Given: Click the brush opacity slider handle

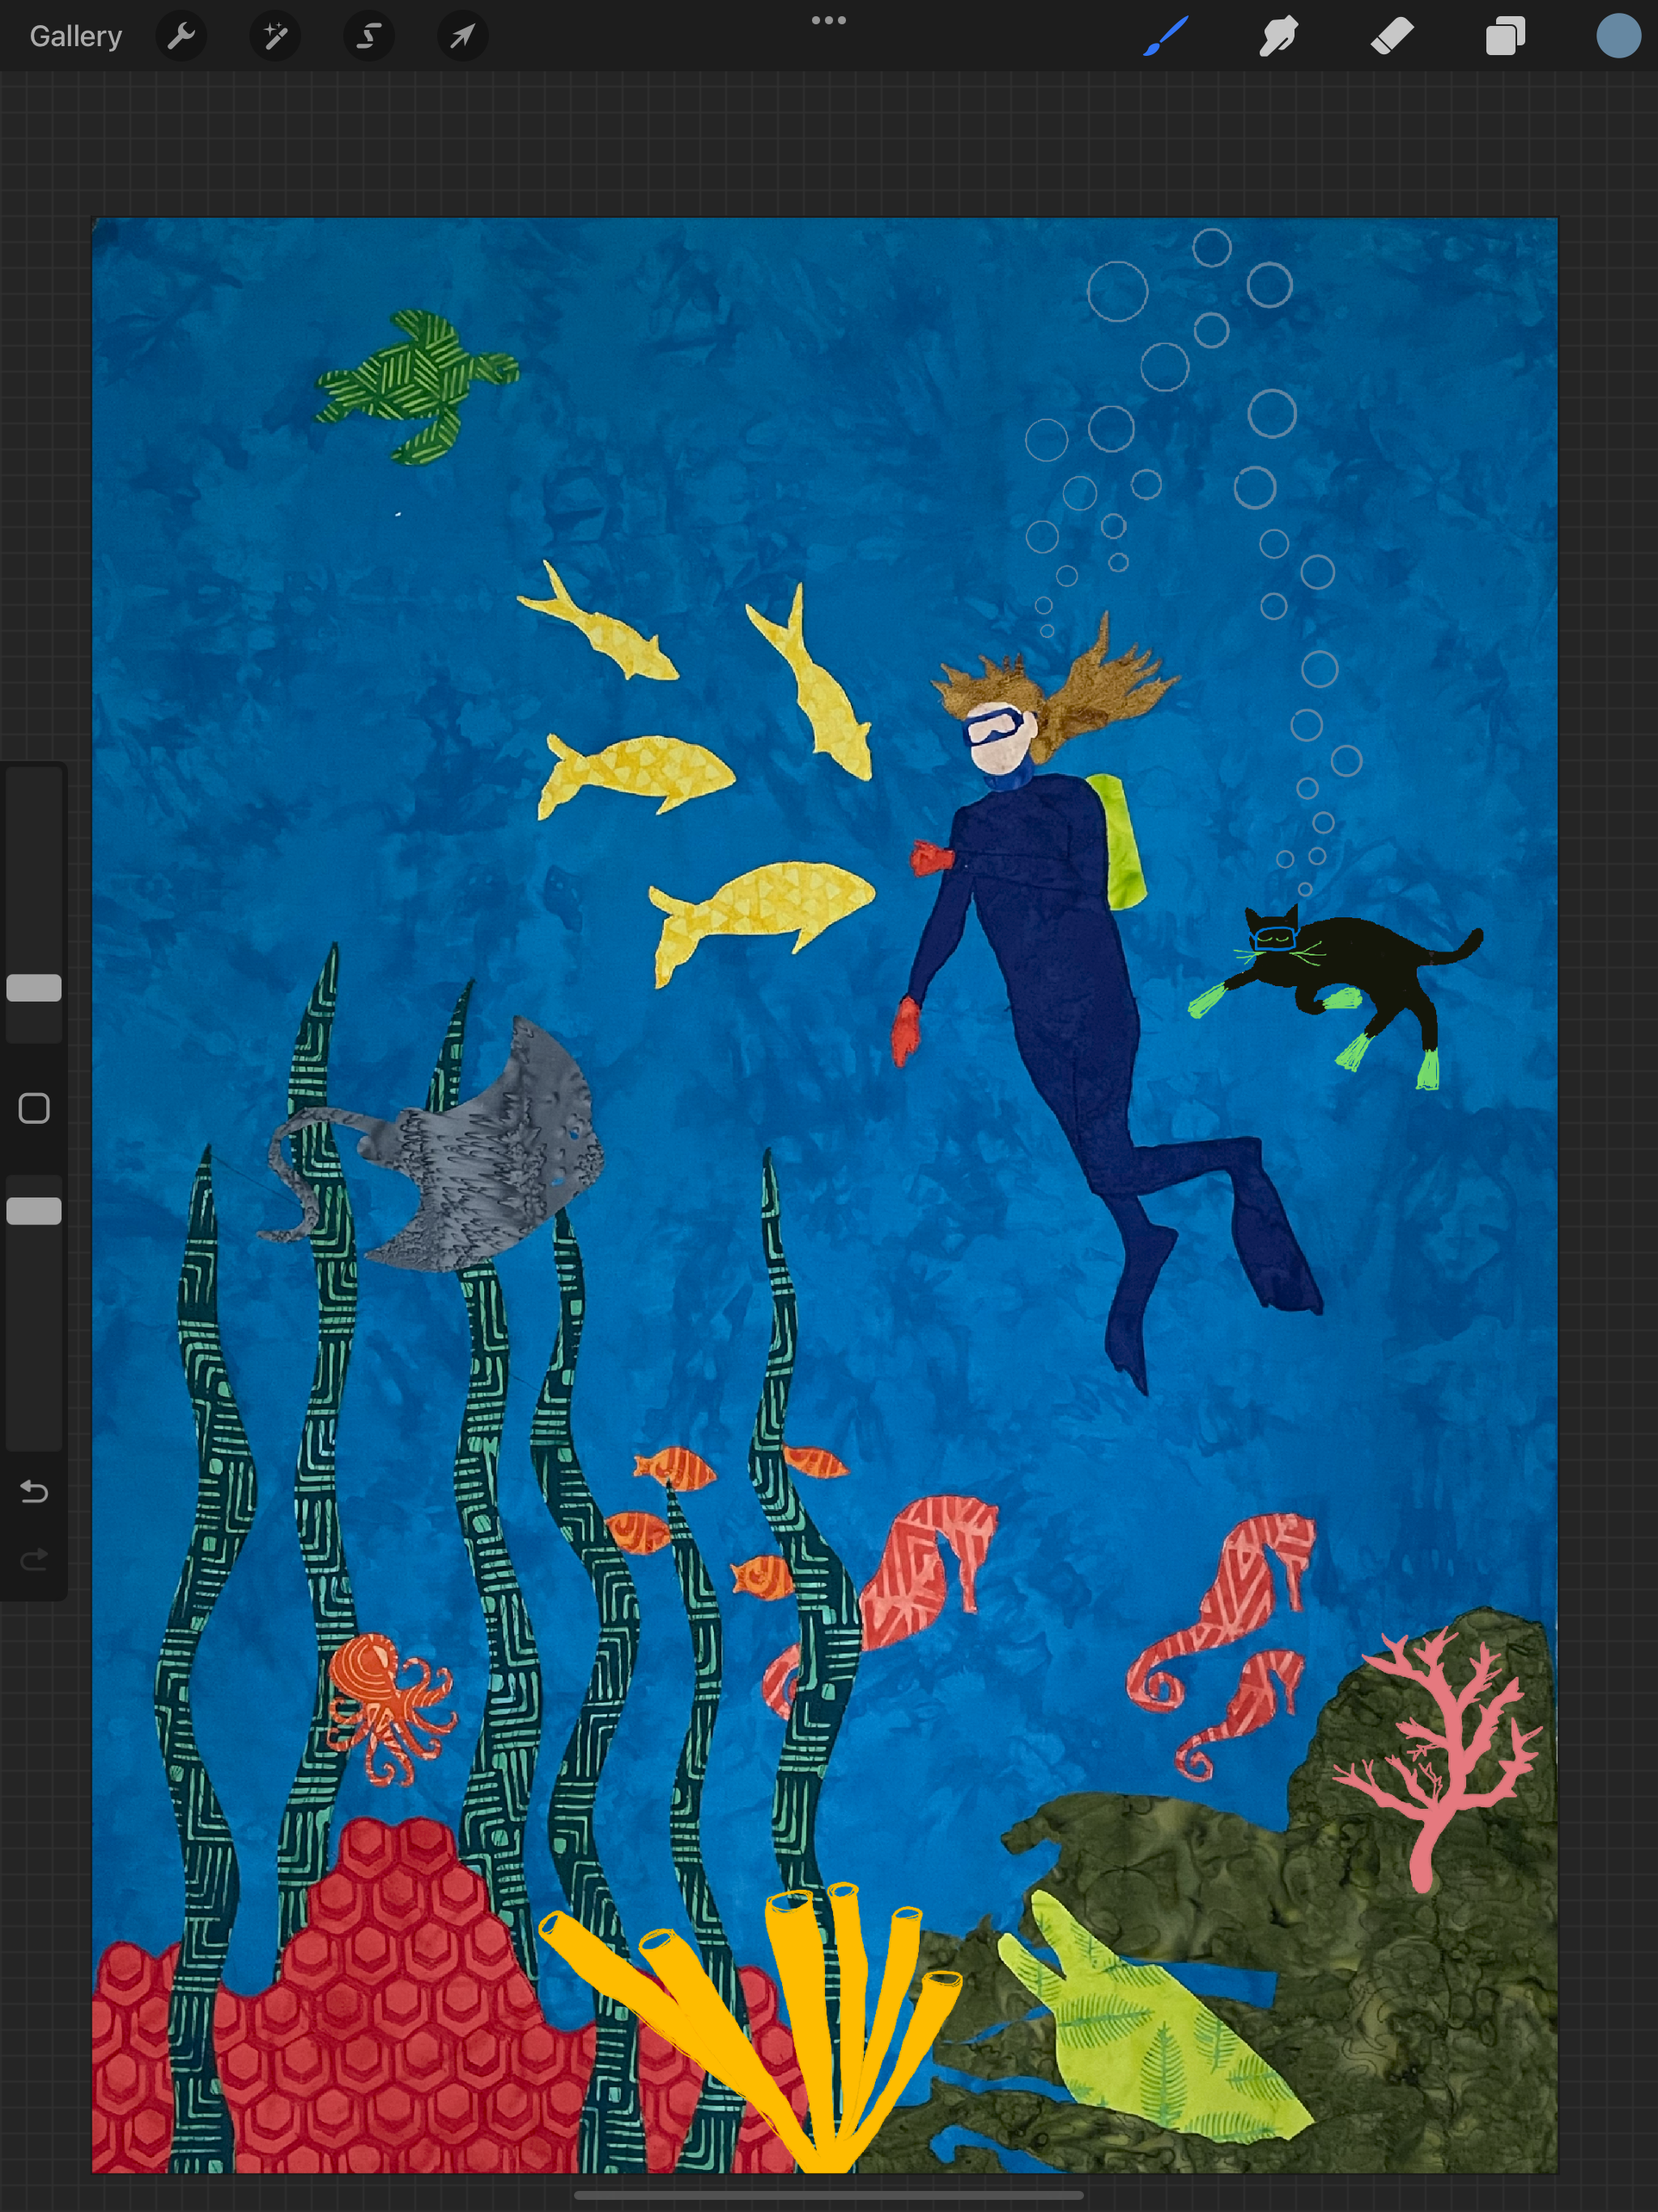Looking at the screenshot, I should [34, 1211].
